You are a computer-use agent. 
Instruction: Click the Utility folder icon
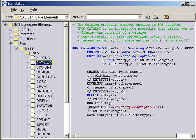27,53
